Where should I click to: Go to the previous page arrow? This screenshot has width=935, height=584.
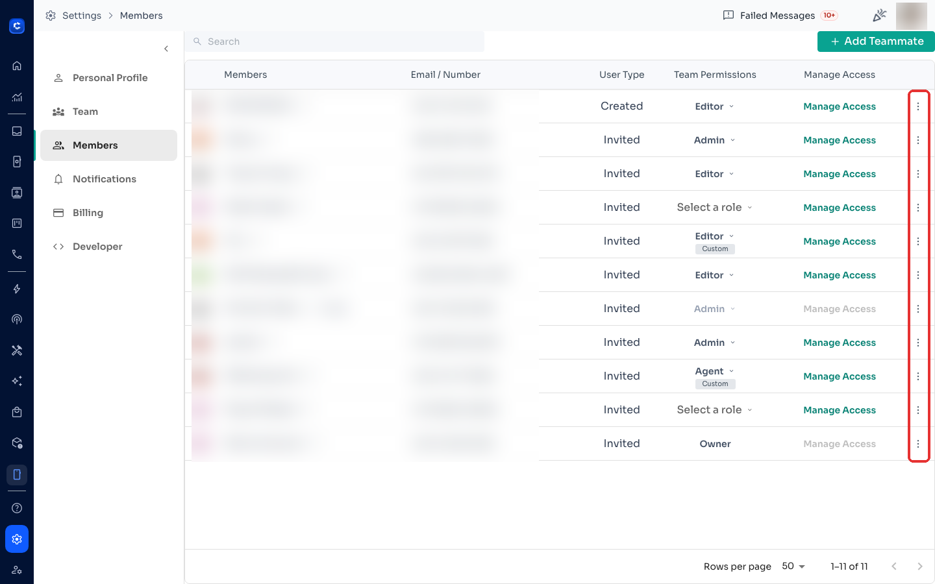(894, 566)
